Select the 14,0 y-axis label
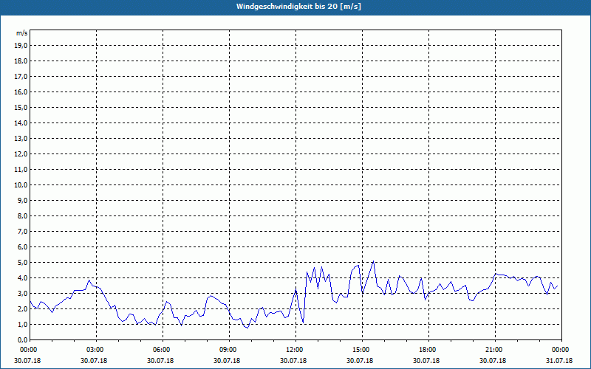The height and width of the screenshot is (369, 591). pyautogui.click(x=21, y=123)
